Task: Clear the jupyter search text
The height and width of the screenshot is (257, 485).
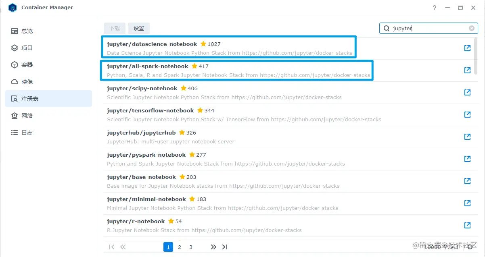Action: tap(471, 28)
